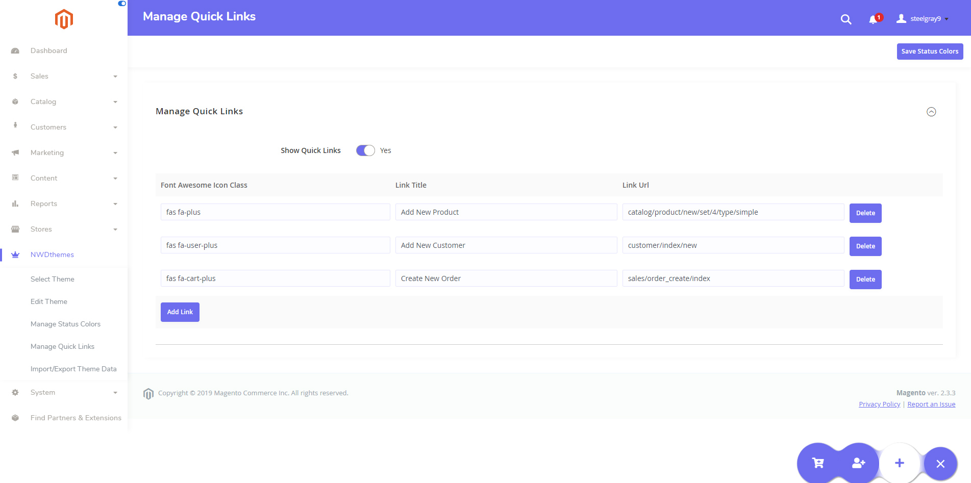
Task: Collapse the Manage Quick Links section
Action: (931, 112)
